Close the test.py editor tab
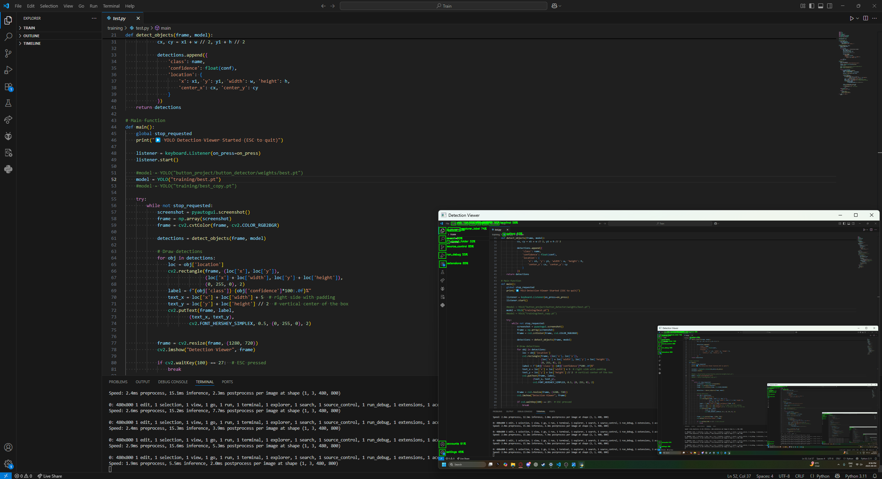This screenshot has width=882, height=479. pos(138,18)
